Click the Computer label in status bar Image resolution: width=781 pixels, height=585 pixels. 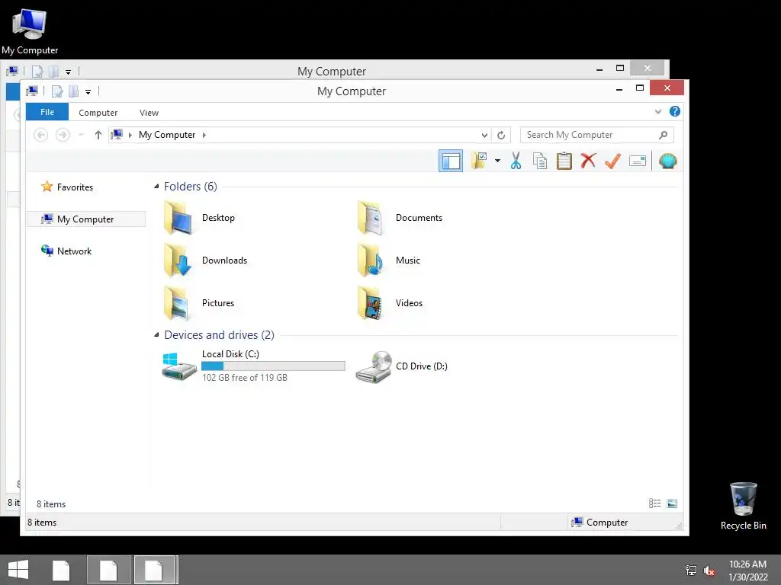[606, 523]
